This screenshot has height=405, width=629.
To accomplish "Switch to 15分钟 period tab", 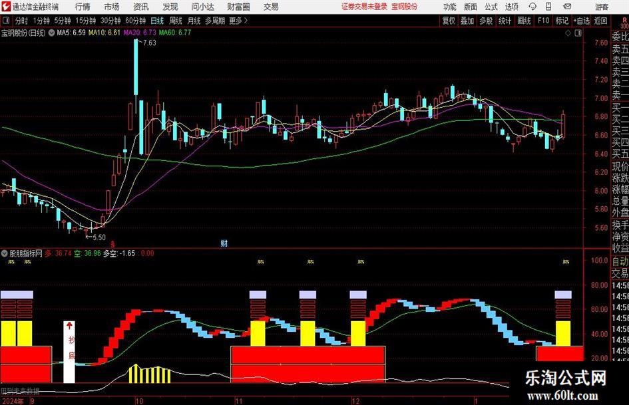I will tap(85, 21).
